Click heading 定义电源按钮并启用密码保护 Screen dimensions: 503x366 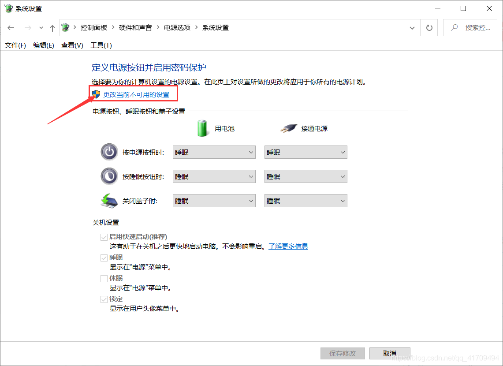click(x=149, y=67)
